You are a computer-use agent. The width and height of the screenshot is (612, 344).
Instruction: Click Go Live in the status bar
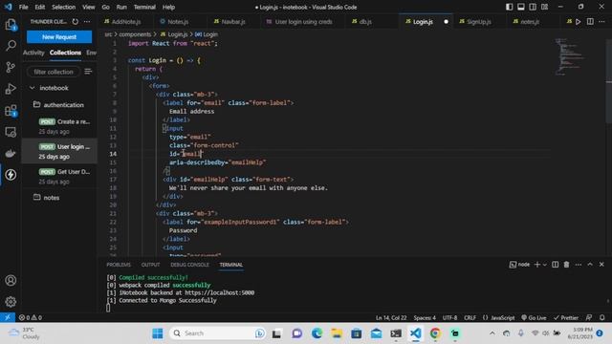click(534, 317)
